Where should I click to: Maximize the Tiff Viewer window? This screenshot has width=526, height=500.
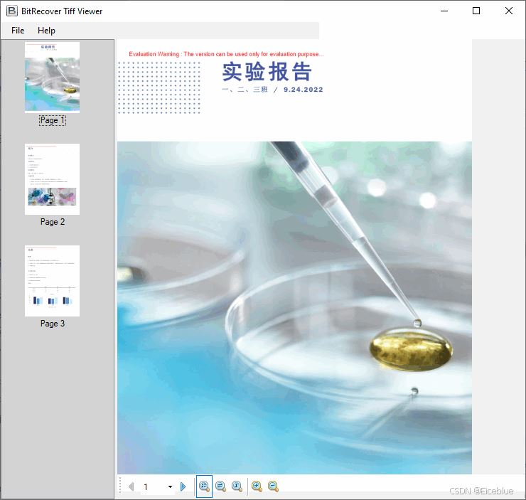point(476,11)
